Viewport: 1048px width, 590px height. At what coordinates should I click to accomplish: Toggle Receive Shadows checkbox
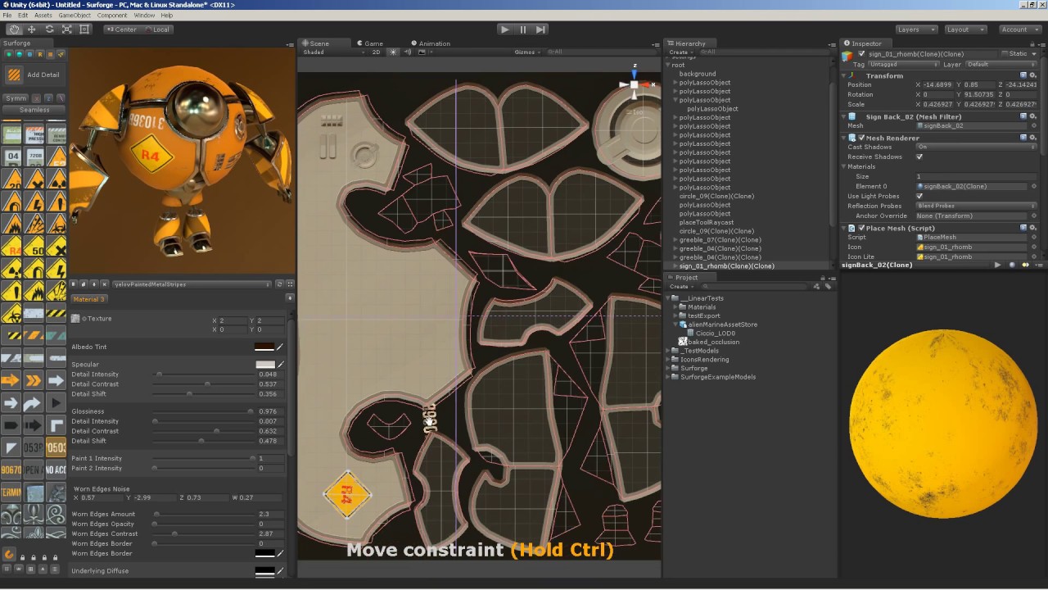tap(919, 157)
